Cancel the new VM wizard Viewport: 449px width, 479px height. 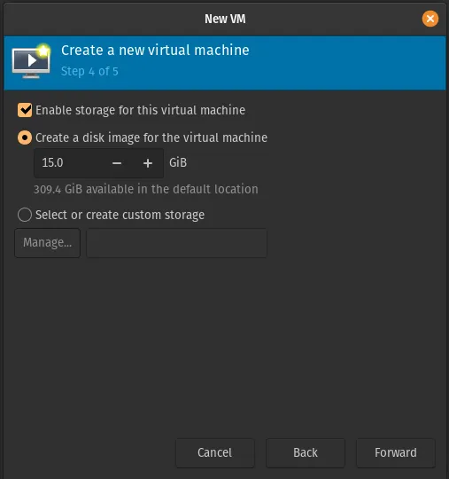pos(214,453)
